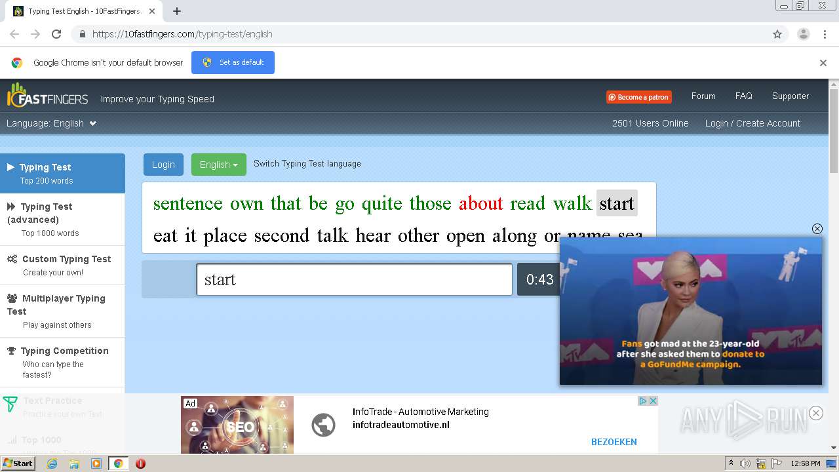Click 'Switch Typing Test language' text

click(x=307, y=163)
